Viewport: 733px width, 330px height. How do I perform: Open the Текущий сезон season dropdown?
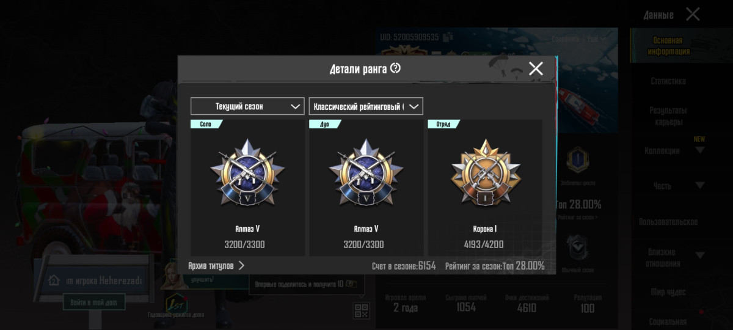(247, 106)
